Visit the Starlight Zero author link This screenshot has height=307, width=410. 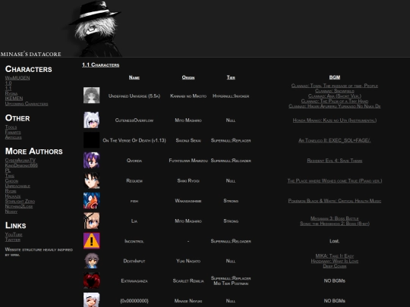20,202
